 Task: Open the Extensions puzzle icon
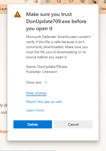click(59, 1)
